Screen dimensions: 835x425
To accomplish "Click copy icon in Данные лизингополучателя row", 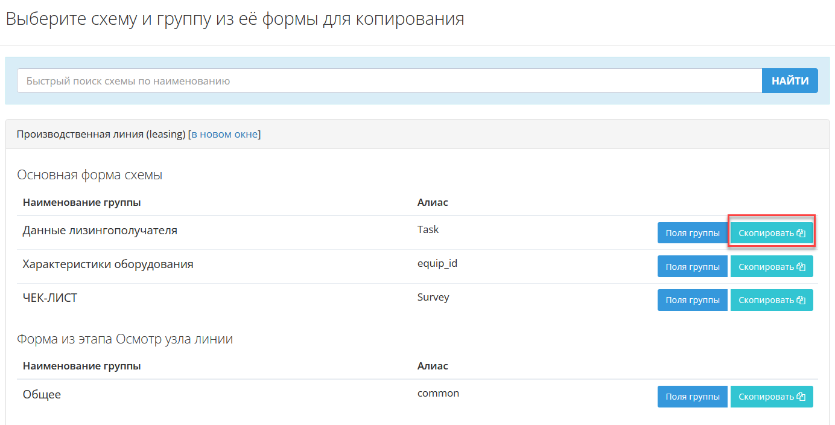I will click(801, 233).
